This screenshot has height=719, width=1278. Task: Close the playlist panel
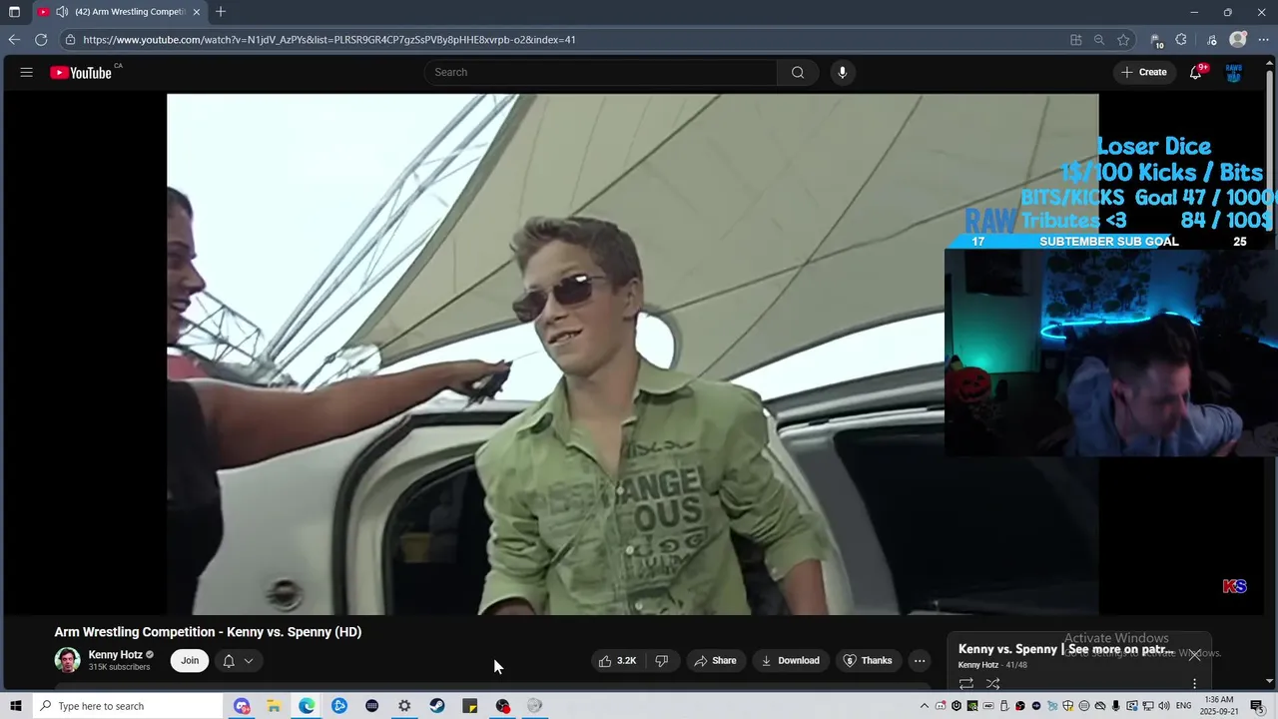[1194, 655]
